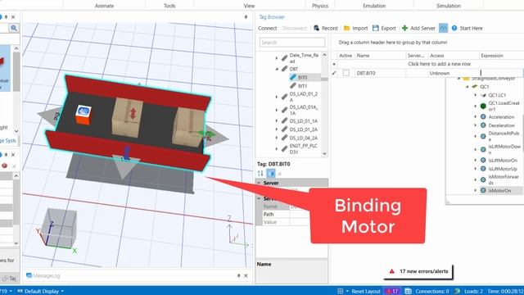Click the edit pencil icon on DBT.BIT0 row
Viewport: 524px width, 295px height.
point(334,73)
